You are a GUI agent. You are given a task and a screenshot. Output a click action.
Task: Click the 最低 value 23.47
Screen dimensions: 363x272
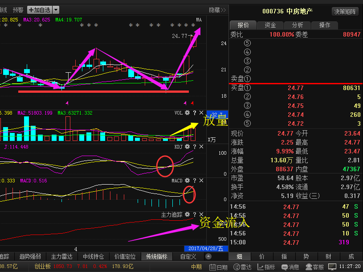pos(352,151)
